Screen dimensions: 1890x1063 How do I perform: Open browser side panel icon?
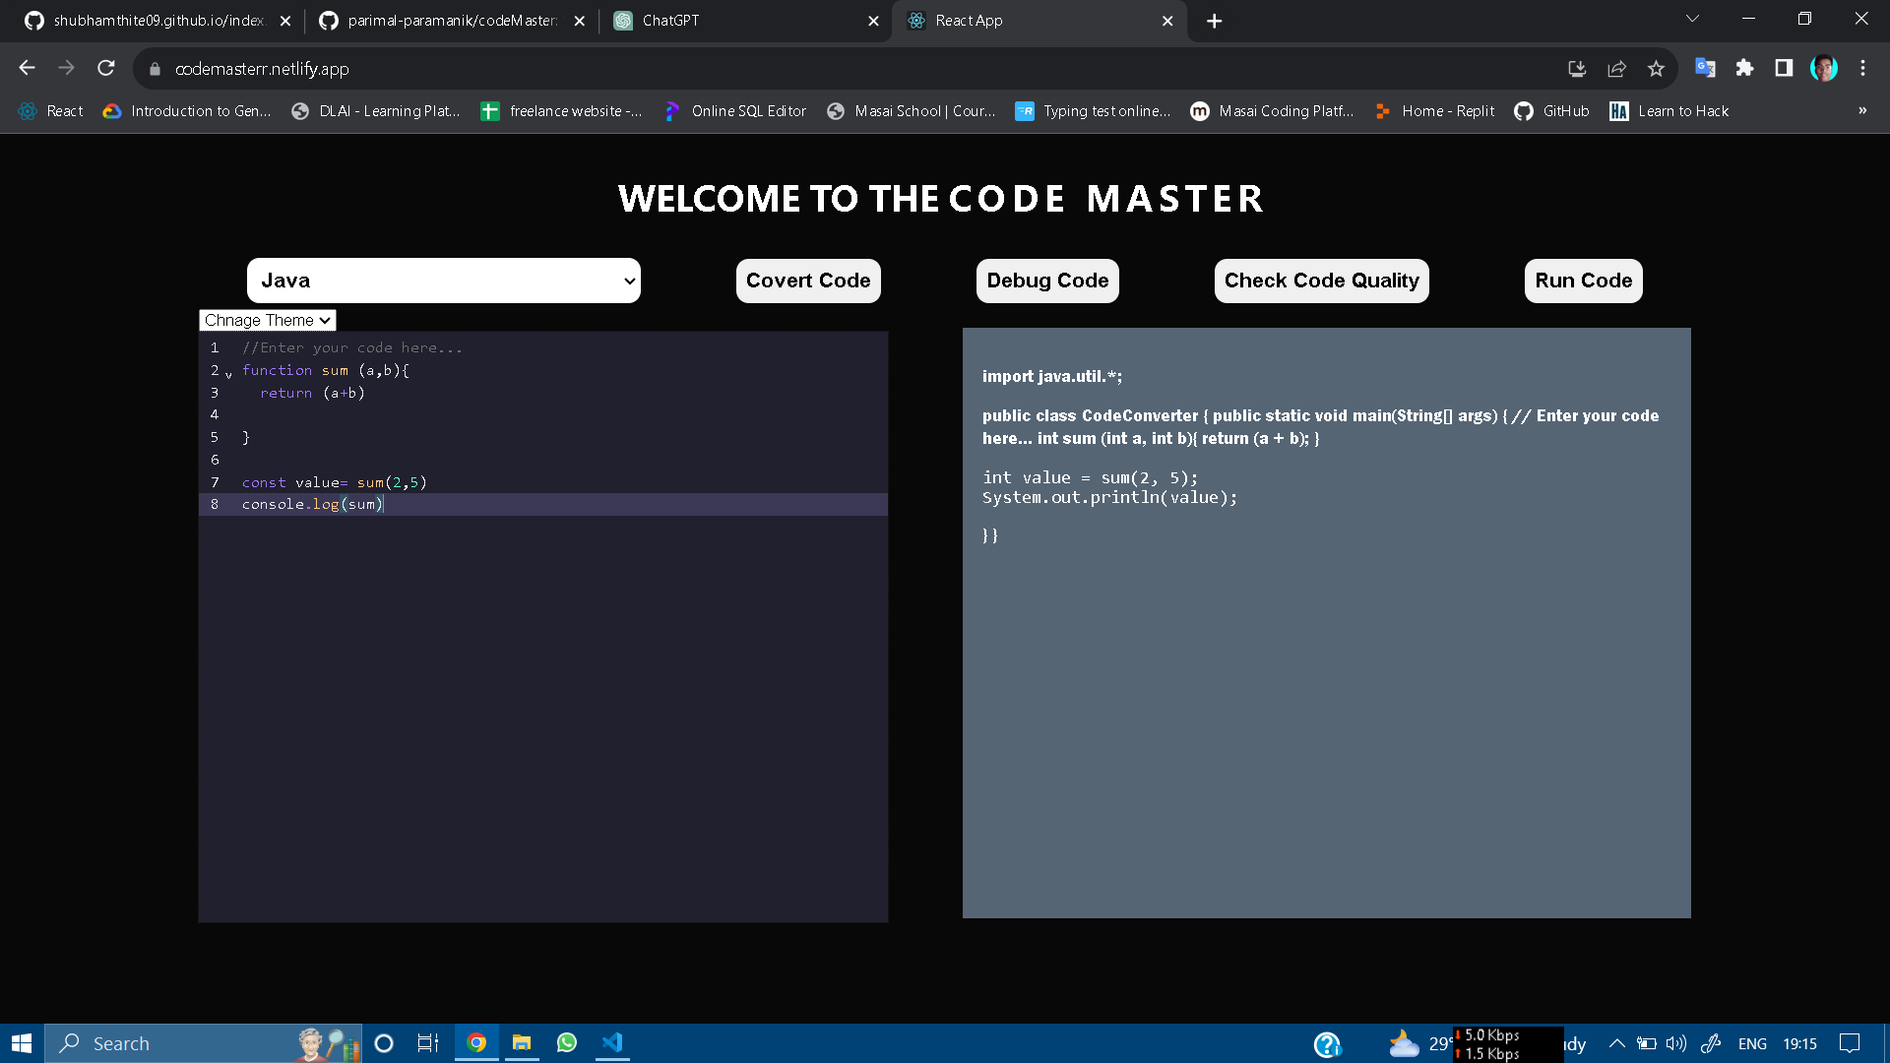point(1784,68)
